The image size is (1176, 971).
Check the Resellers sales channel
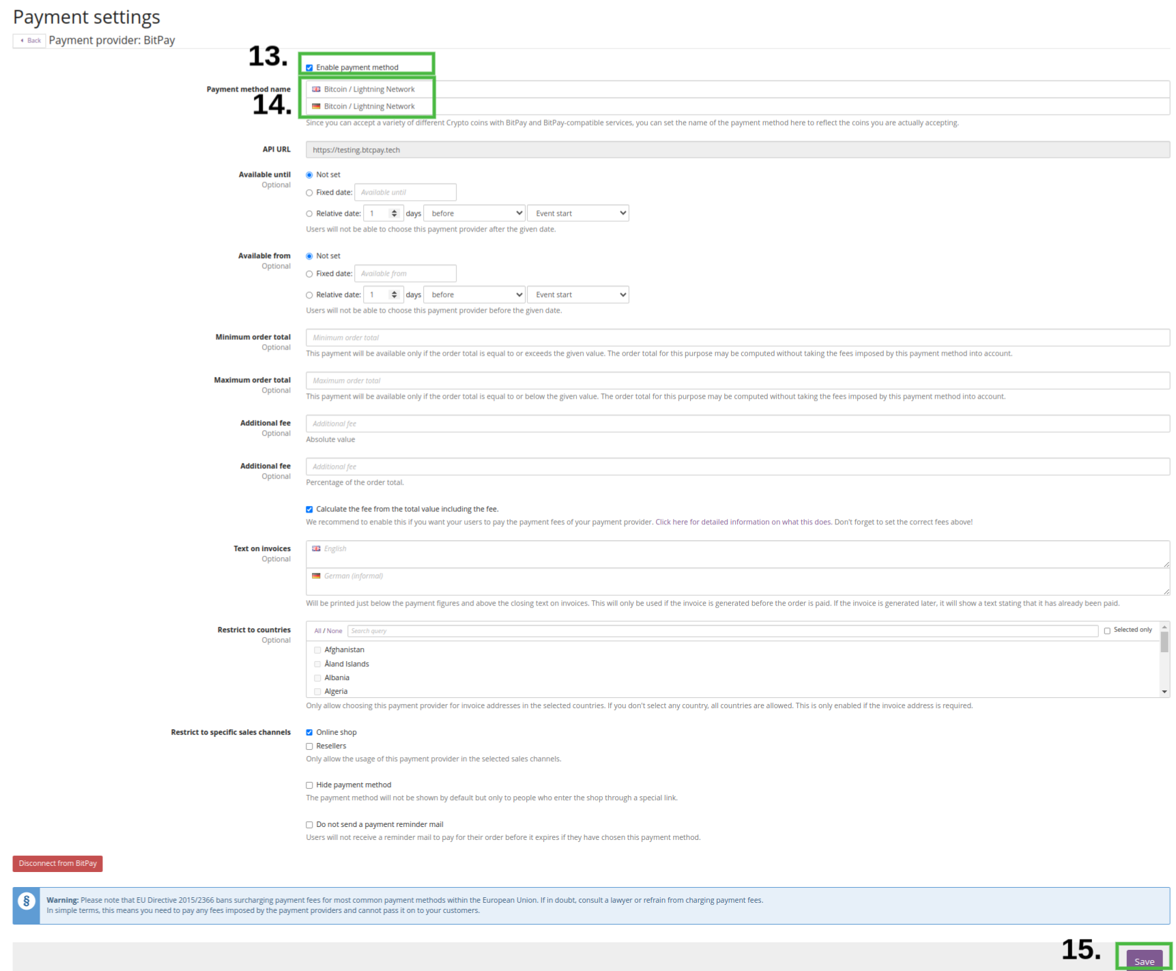pos(309,746)
